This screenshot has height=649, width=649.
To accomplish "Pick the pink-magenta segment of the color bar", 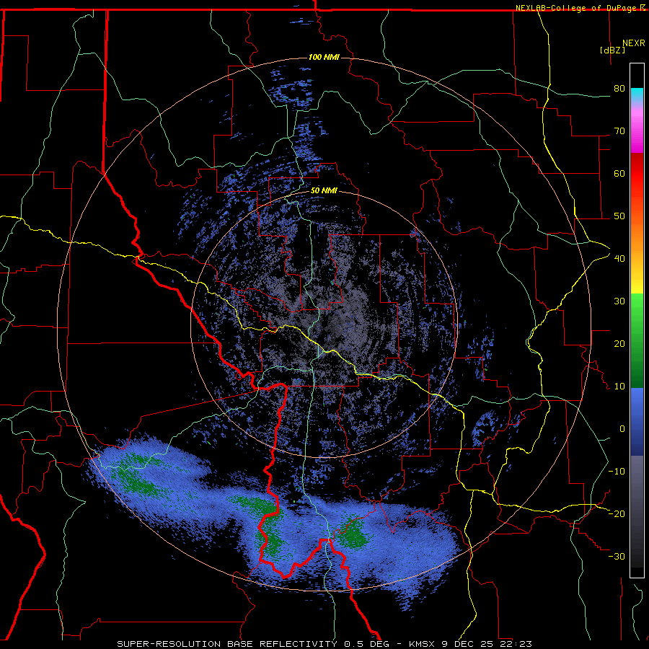I will 637,129.
